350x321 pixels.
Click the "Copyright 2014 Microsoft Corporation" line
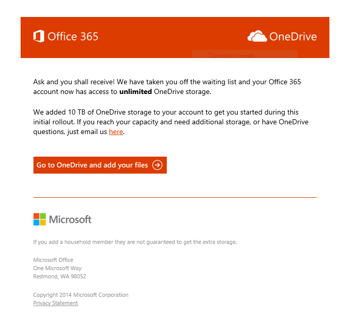[x=81, y=295]
